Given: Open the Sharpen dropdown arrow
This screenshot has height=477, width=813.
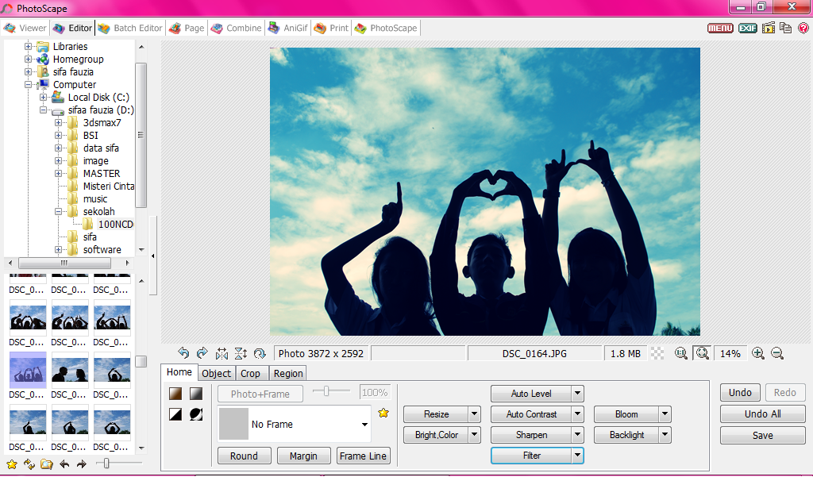Looking at the screenshot, I should coord(577,435).
